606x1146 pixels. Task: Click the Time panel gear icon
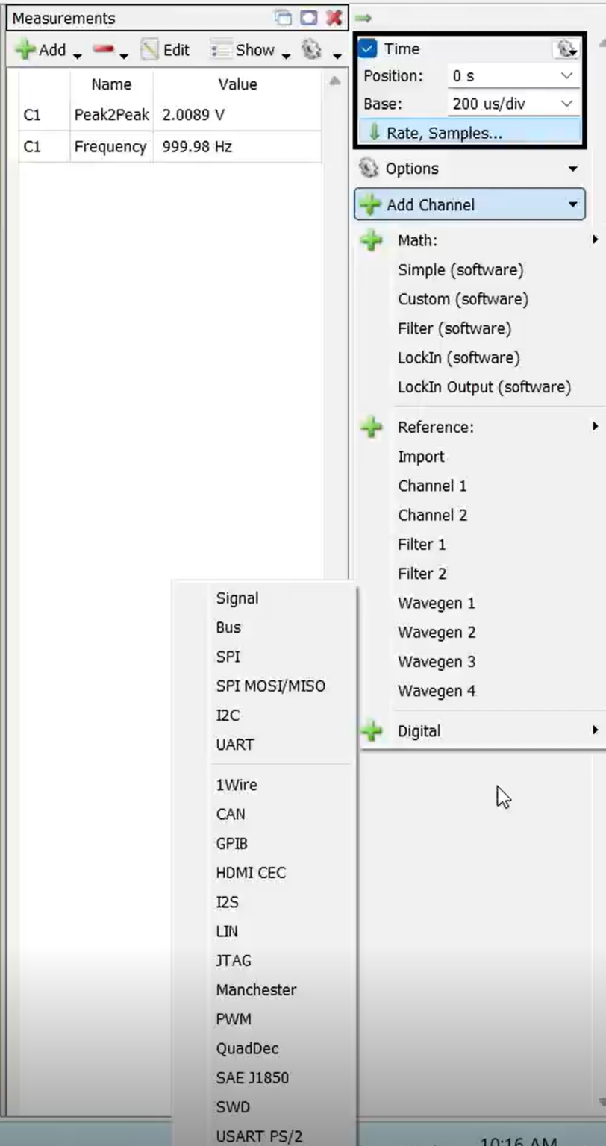tap(566, 48)
